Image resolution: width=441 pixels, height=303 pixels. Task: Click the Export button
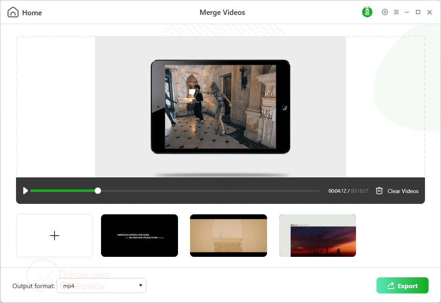coord(403,286)
